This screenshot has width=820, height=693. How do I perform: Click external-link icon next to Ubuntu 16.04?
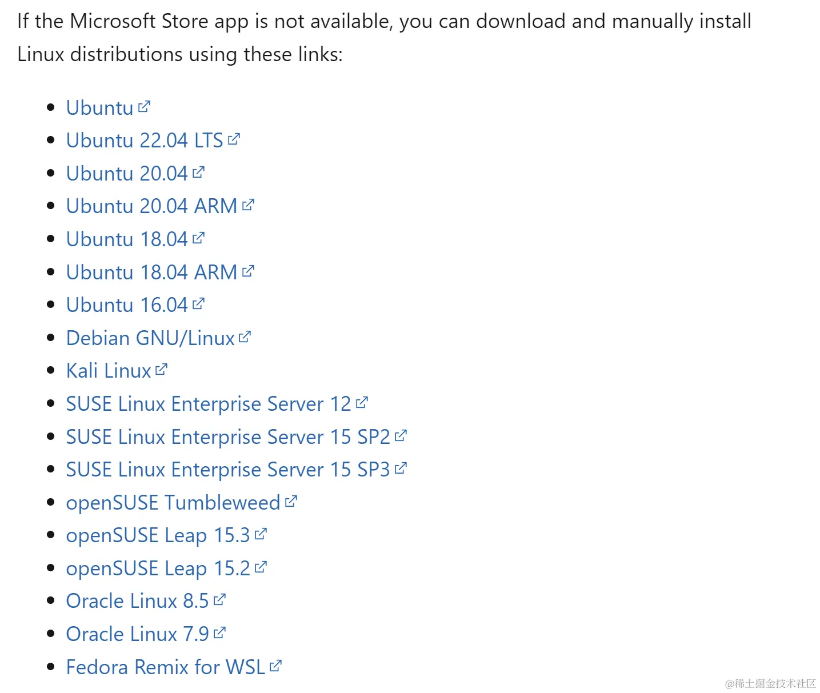point(198,303)
